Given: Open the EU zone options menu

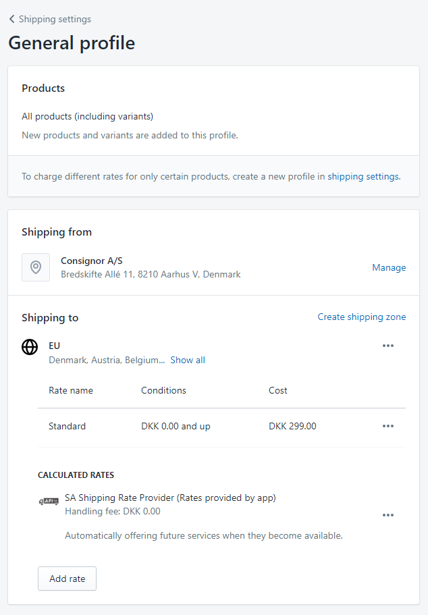Looking at the screenshot, I should pyautogui.click(x=387, y=346).
